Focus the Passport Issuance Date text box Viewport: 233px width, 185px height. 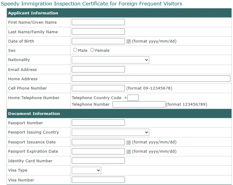pos(98,142)
